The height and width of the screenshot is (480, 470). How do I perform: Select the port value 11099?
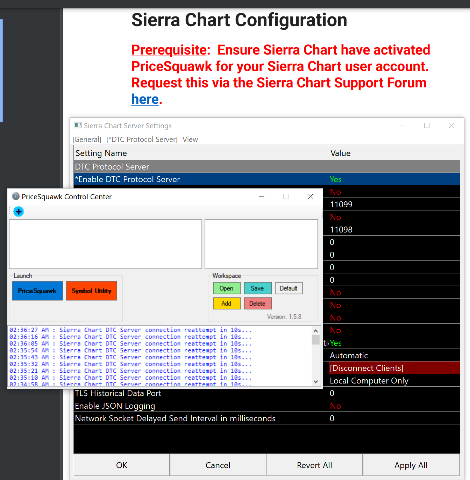point(394,204)
